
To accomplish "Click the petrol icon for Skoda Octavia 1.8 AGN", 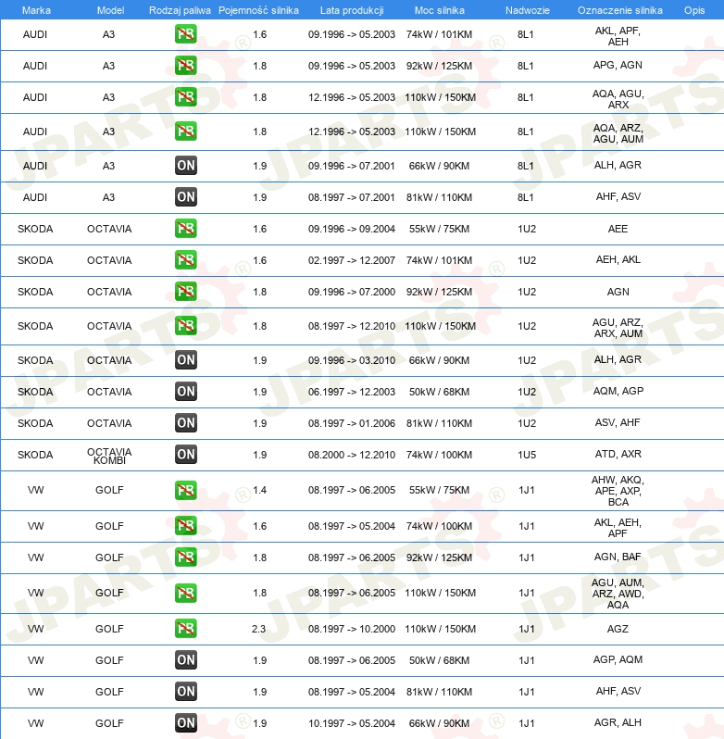I will pos(185,292).
